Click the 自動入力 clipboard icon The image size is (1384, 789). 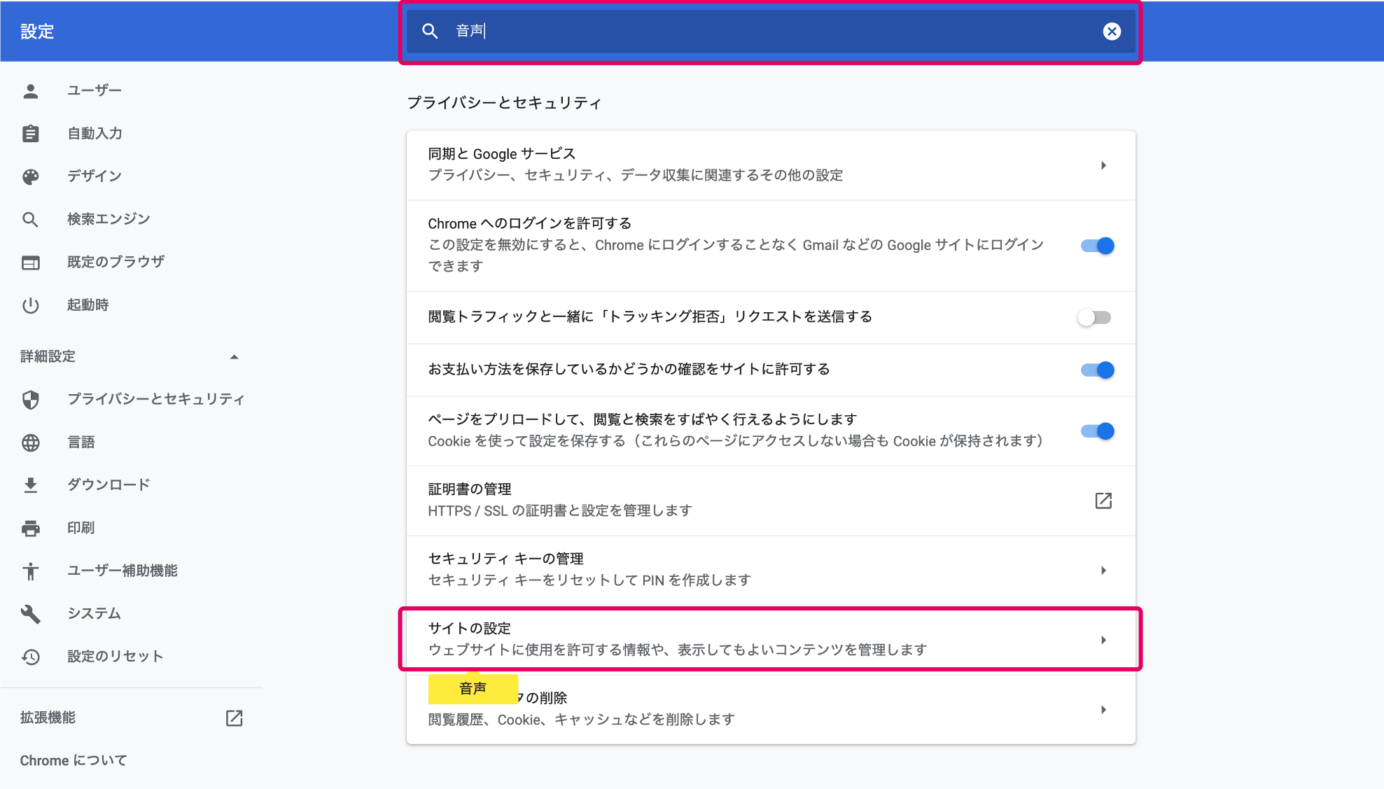pyautogui.click(x=30, y=134)
